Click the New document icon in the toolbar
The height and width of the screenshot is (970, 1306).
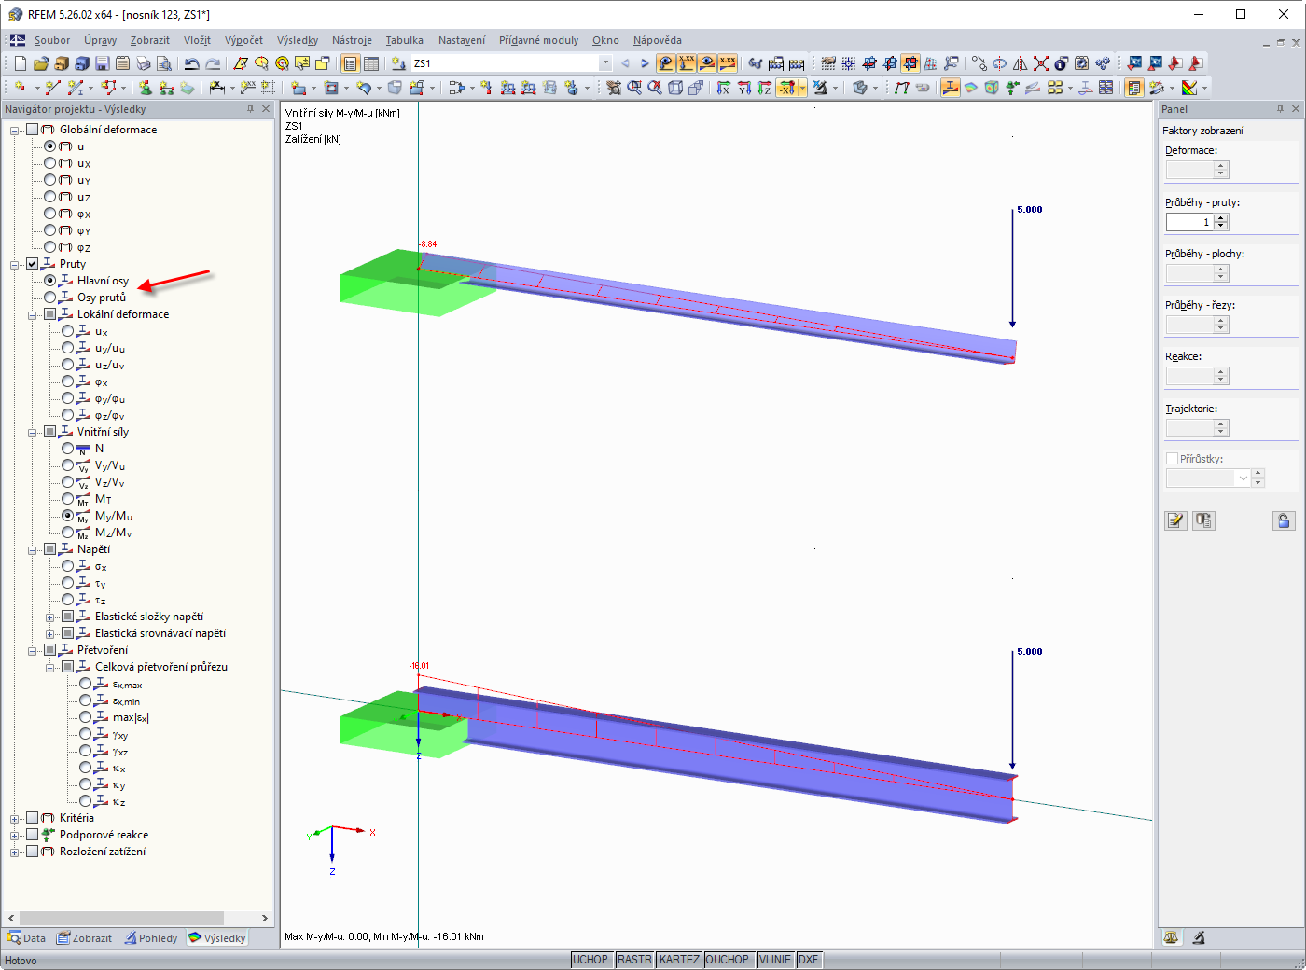(21, 63)
